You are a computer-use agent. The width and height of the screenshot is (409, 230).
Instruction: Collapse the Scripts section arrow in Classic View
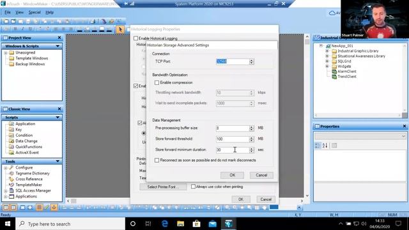58,118
